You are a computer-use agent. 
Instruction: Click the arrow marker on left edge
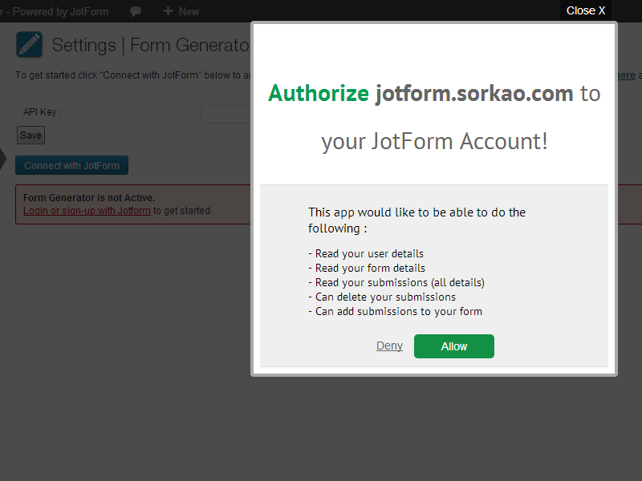click(2, 158)
